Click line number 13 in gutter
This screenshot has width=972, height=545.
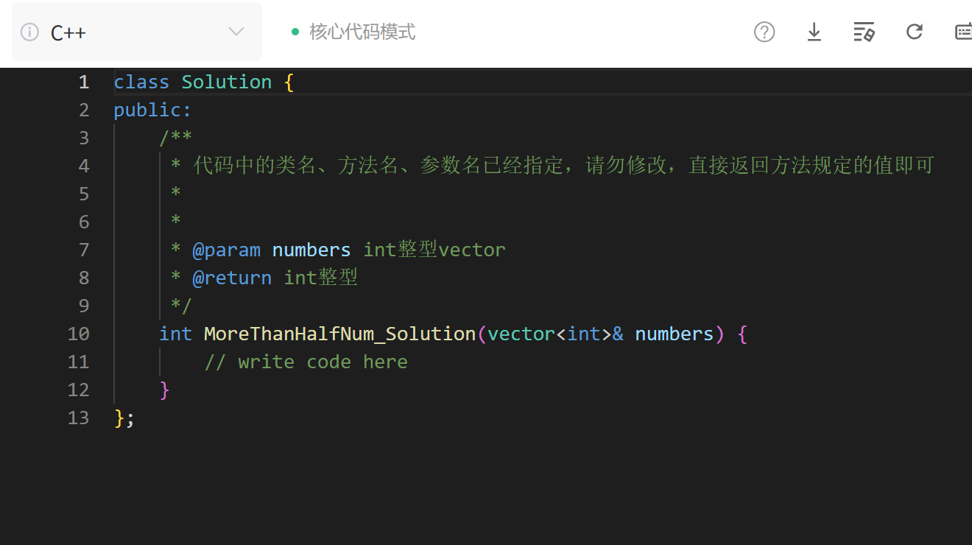coord(78,418)
